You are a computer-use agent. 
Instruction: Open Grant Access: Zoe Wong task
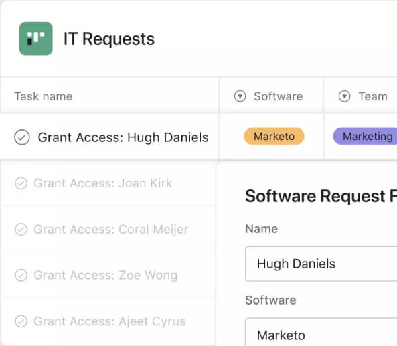pyautogui.click(x=105, y=275)
